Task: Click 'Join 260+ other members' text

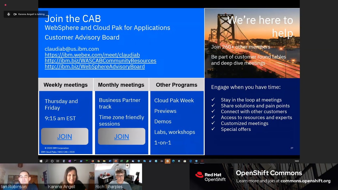Action: (x=241, y=47)
